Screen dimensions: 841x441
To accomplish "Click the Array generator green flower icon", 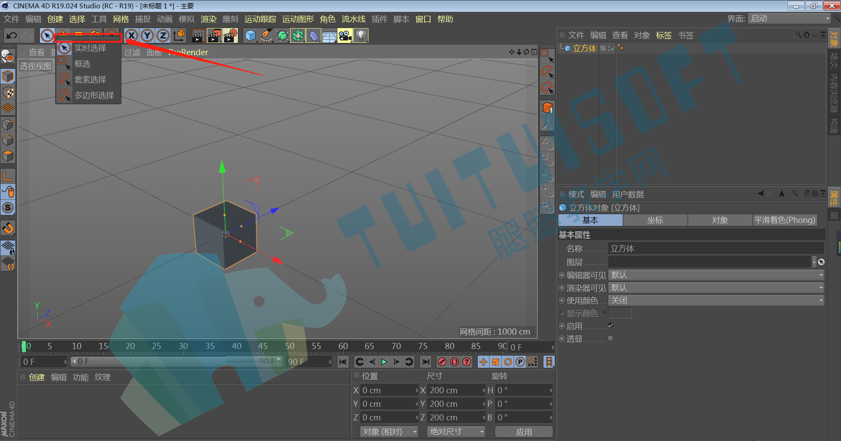I will pos(298,35).
